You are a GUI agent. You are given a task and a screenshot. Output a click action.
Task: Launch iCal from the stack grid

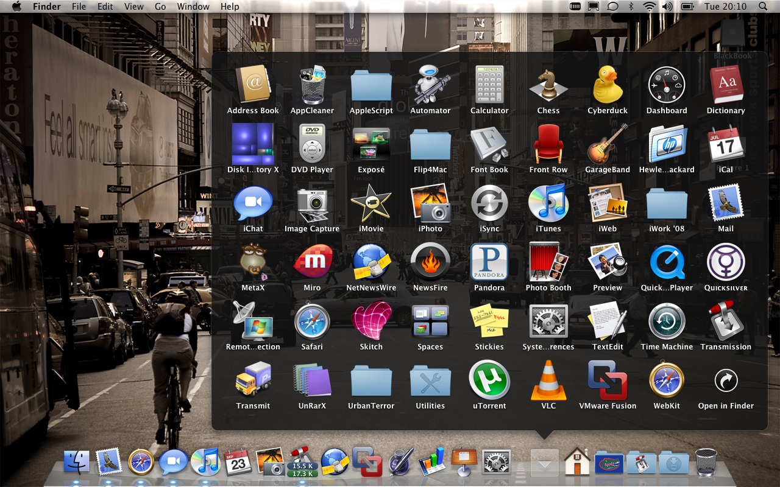(x=726, y=143)
